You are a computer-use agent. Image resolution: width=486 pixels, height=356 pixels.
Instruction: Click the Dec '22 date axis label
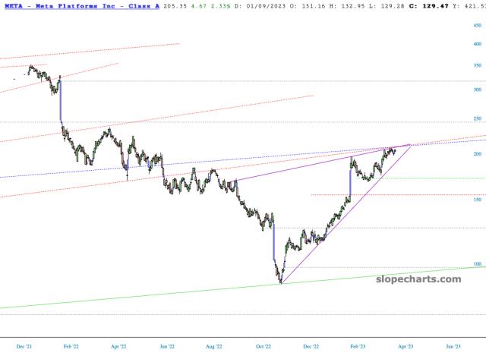click(x=311, y=345)
